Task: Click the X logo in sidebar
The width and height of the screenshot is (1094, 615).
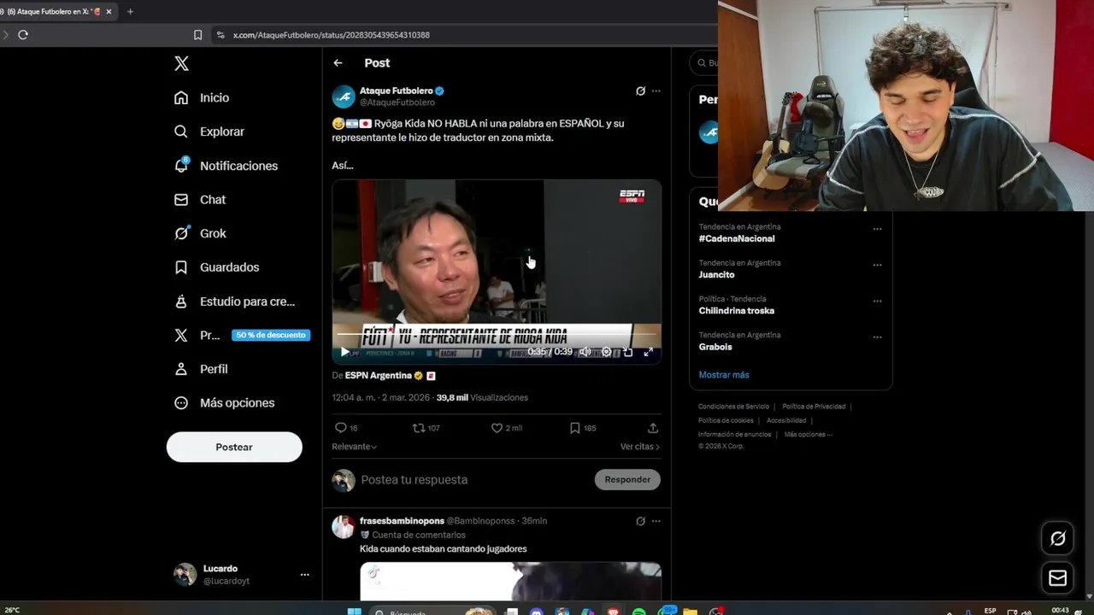Action: click(x=181, y=63)
